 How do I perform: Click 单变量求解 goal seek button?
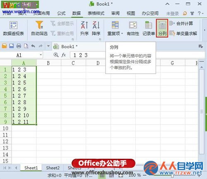(183, 33)
